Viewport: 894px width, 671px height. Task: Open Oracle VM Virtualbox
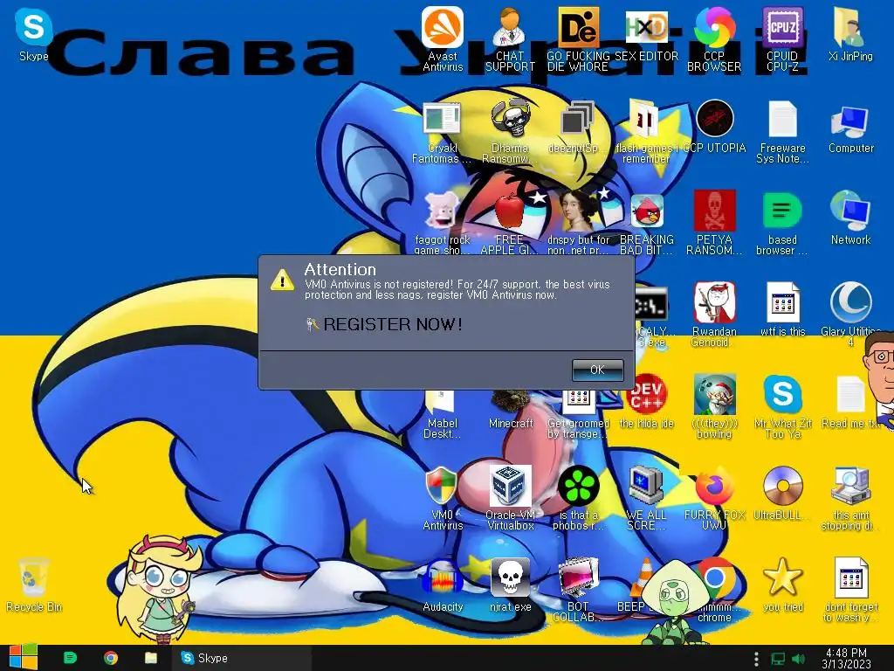point(510,499)
